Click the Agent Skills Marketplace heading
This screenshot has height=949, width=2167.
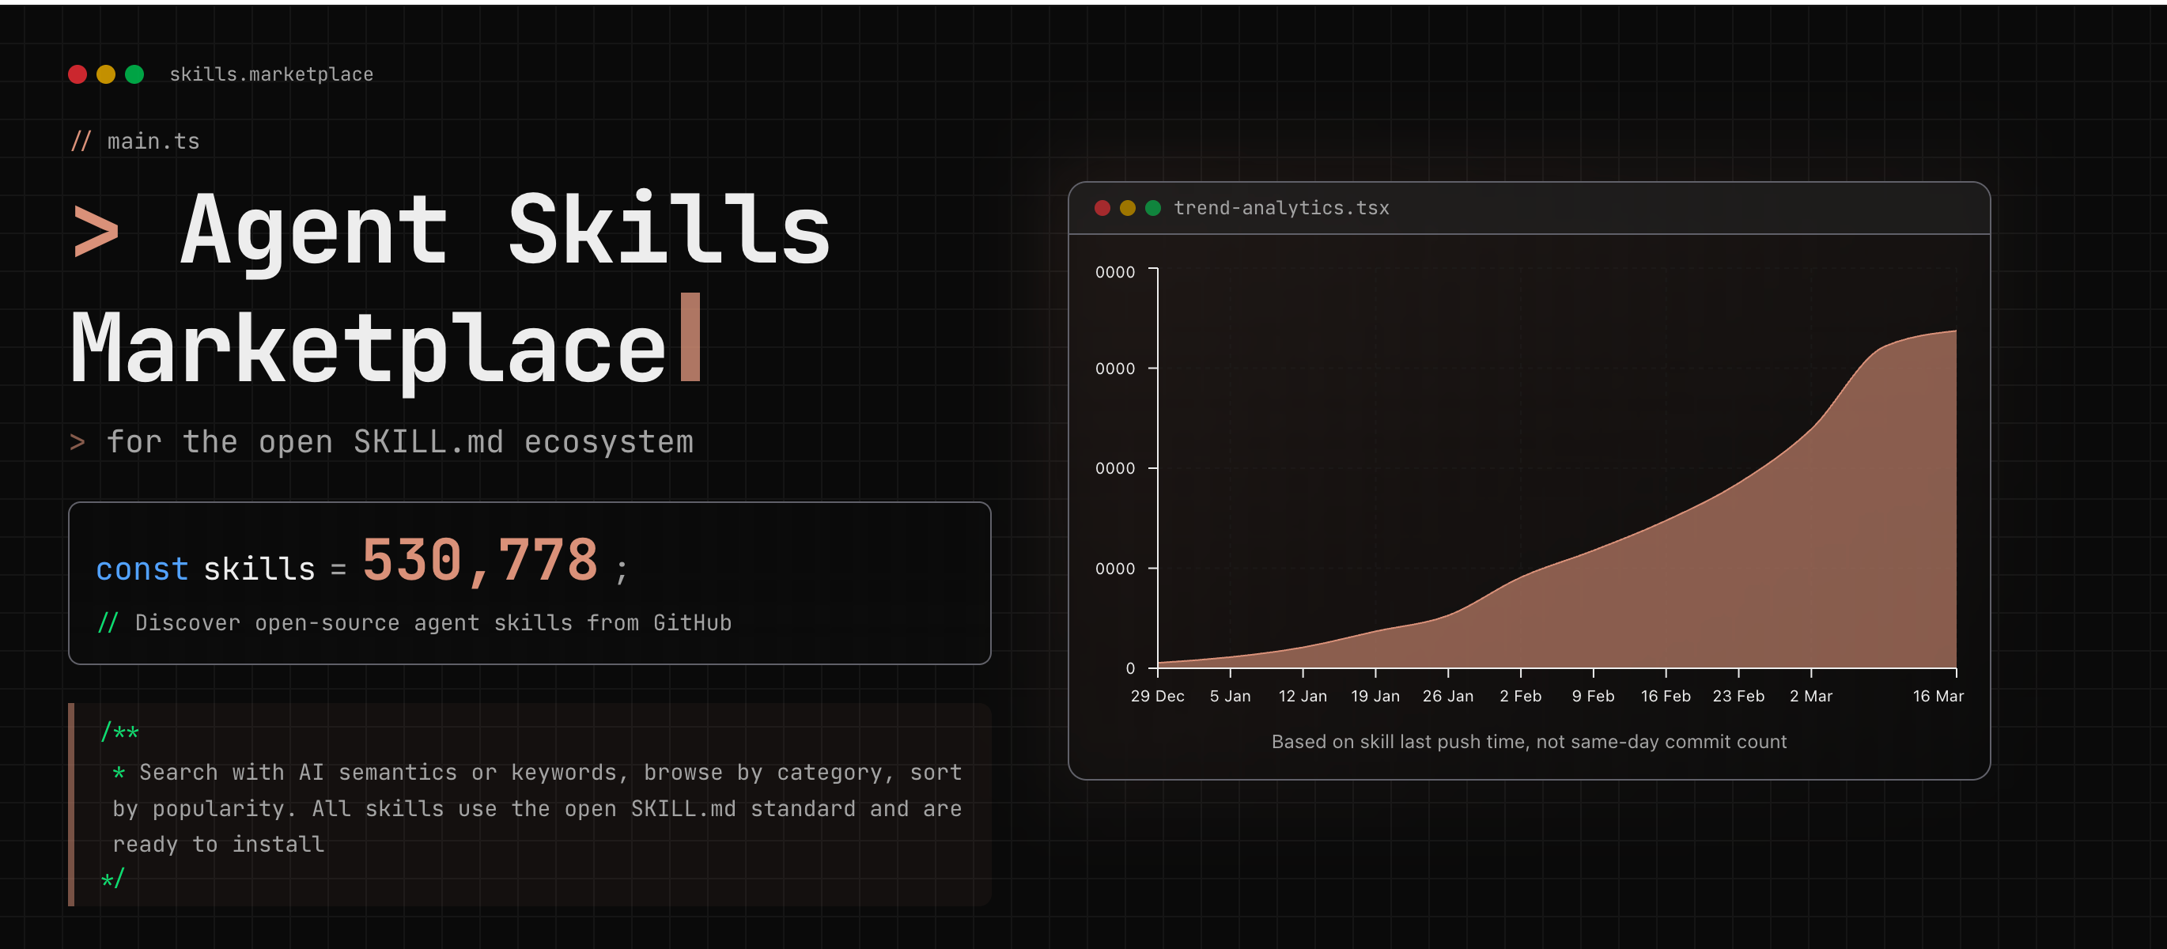point(505,232)
